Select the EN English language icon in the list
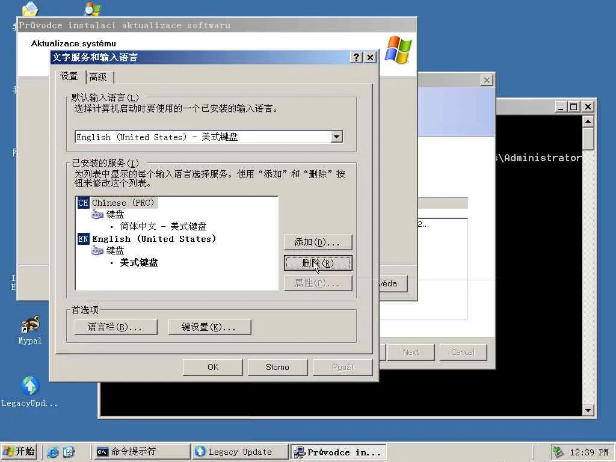This screenshot has height=462, width=616. [83, 239]
